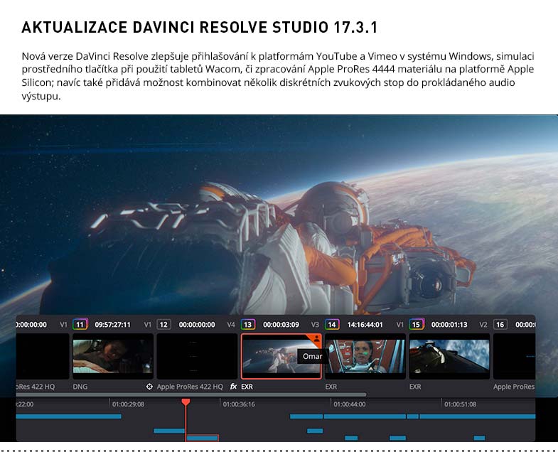Click the clip number 15 badge

click(416, 325)
